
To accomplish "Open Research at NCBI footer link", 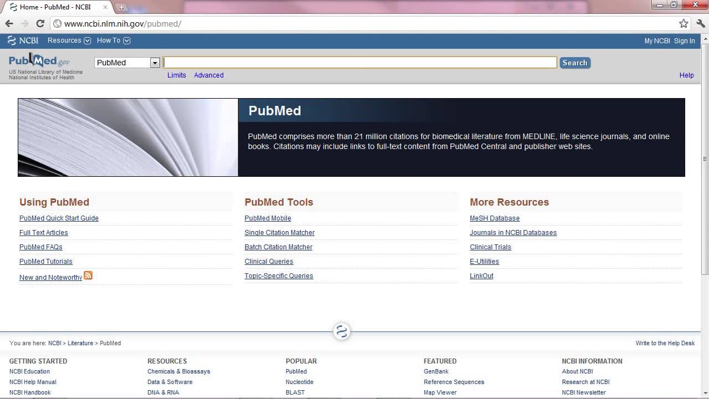I will tap(585, 382).
